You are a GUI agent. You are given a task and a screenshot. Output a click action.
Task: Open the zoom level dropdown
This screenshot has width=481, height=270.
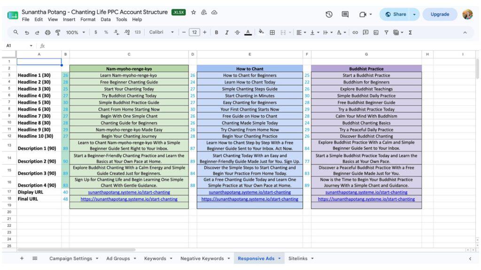point(76,32)
